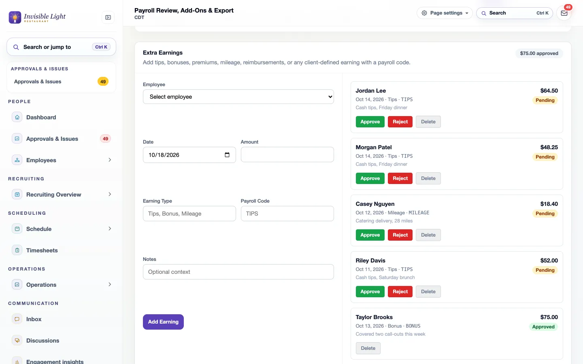Collapse the sidebar panel icon
The image size is (583, 364).
pyautogui.click(x=108, y=17)
